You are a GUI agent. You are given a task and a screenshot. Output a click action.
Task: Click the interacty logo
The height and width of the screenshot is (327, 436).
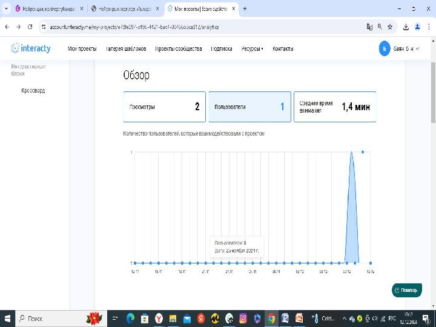coord(31,48)
